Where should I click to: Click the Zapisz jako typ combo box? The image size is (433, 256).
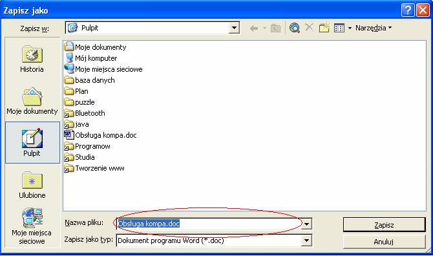click(x=215, y=240)
